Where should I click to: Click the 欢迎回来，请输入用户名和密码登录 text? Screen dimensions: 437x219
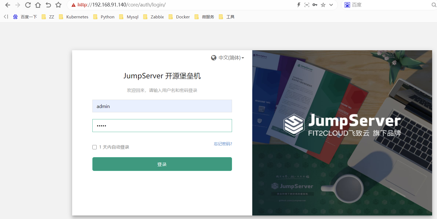[x=162, y=90]
